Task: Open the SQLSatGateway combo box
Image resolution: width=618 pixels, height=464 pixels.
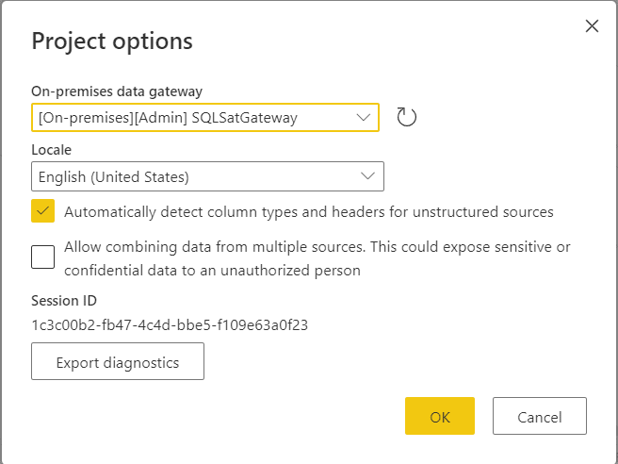Action: point(205,118)
